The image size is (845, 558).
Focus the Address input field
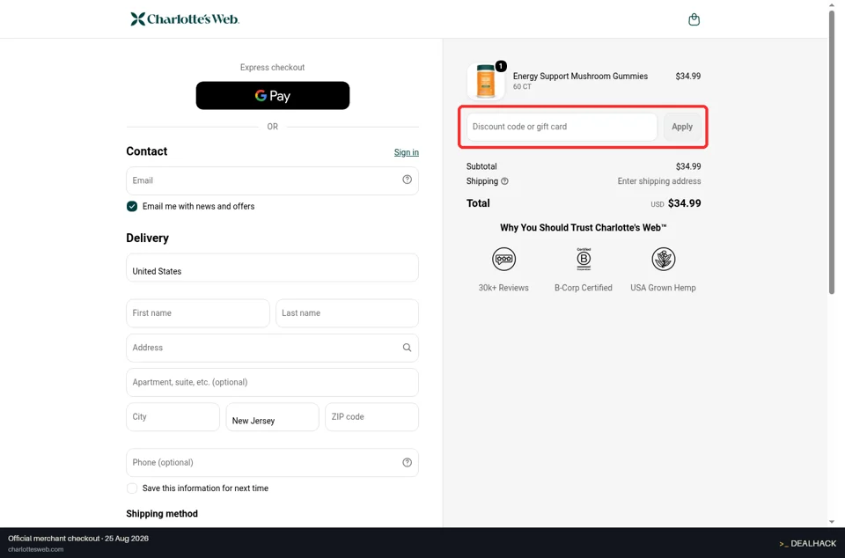[x=272, y=348]
